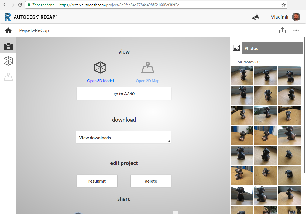
Task: Click the Pejsek-ReCap project title
Action: click(x=34, y=30)
